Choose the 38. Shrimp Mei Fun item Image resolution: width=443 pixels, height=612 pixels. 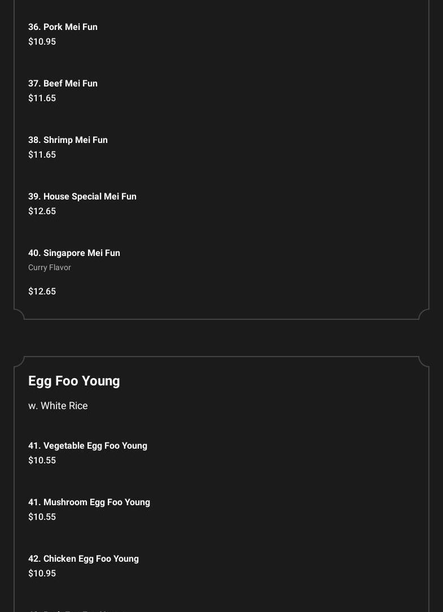click(68, 140)
